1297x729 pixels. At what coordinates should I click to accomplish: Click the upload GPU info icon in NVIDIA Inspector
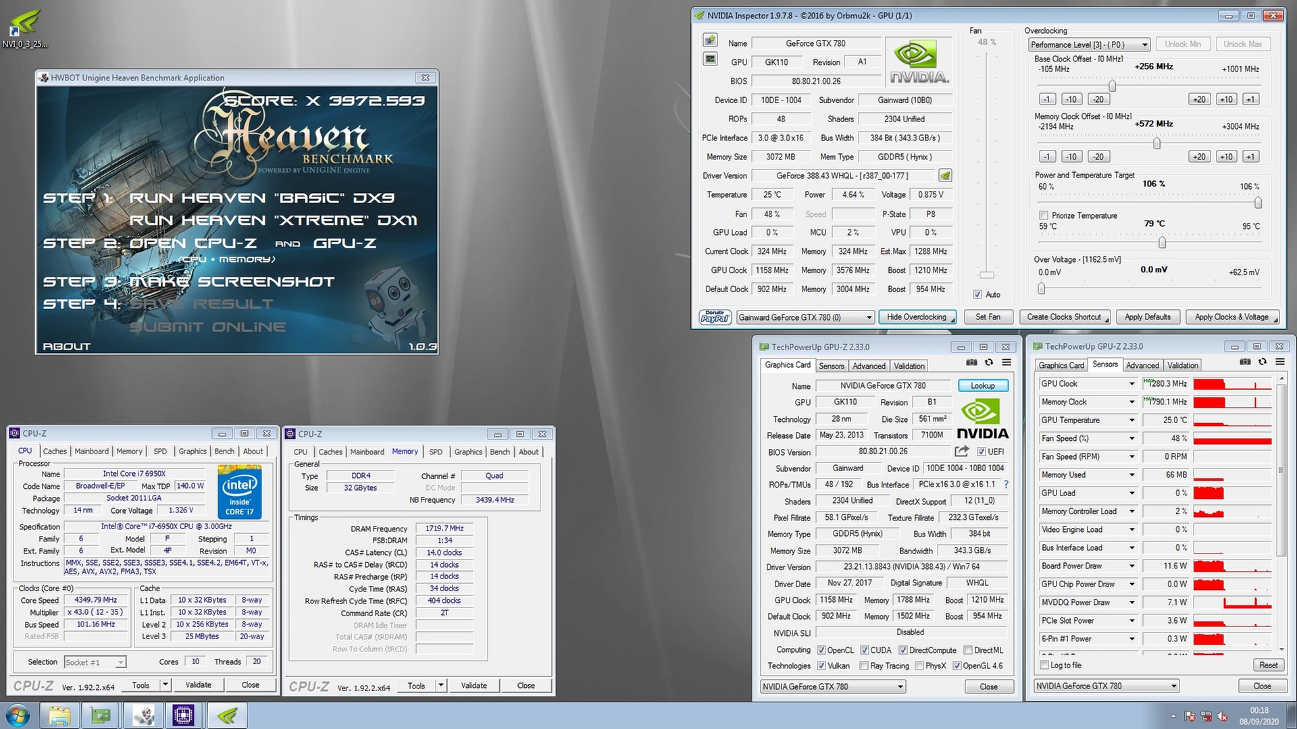[710, 40]
